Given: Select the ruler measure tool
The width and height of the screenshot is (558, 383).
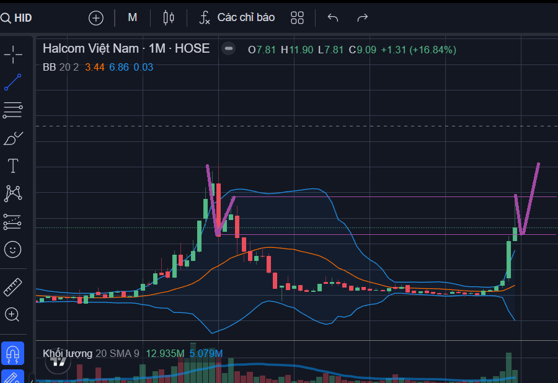Looking at the screenshot, I should point(13,287).
